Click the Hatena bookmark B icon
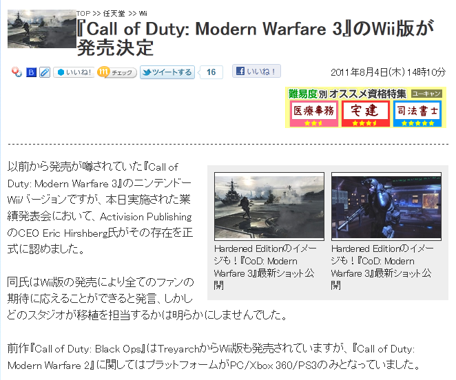This screenshot has height=380, width=456. pyautogui.click(x=31, y=72)
